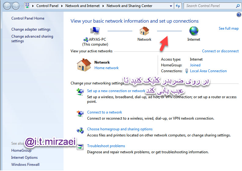
Task: Select Network and Internet breadcrumb
Action: [x=82, y=6]
